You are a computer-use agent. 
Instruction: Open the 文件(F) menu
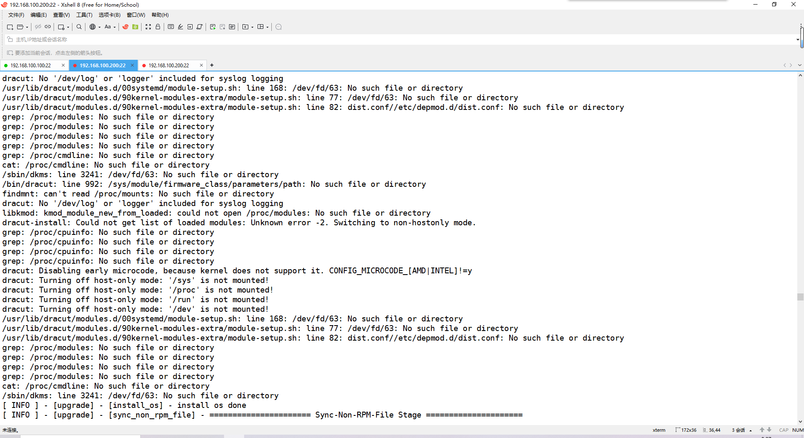coord(16,15)
